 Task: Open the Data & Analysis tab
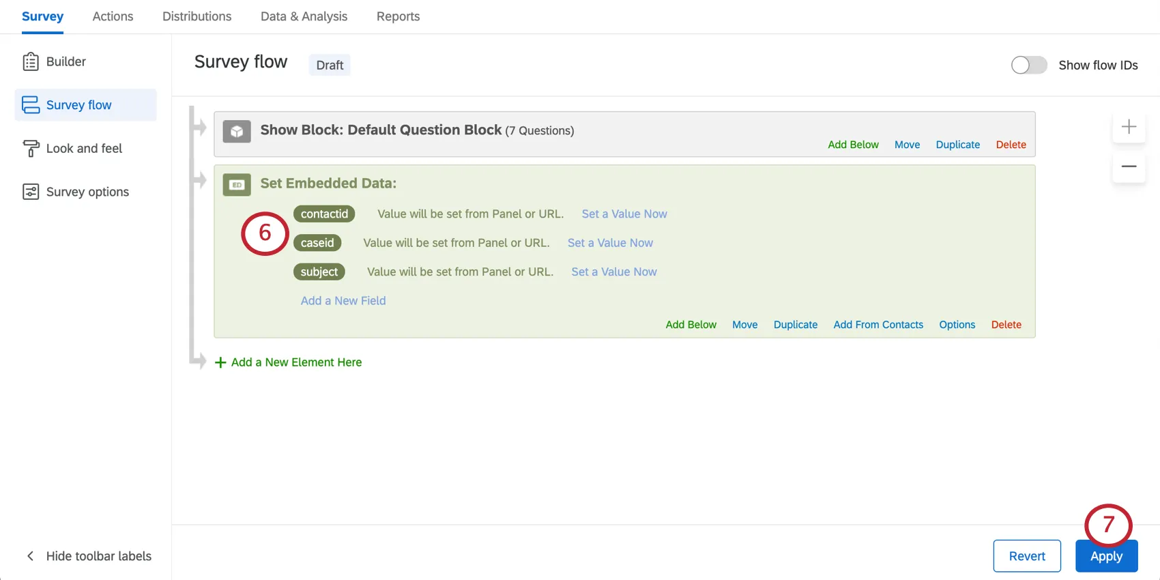304,16
